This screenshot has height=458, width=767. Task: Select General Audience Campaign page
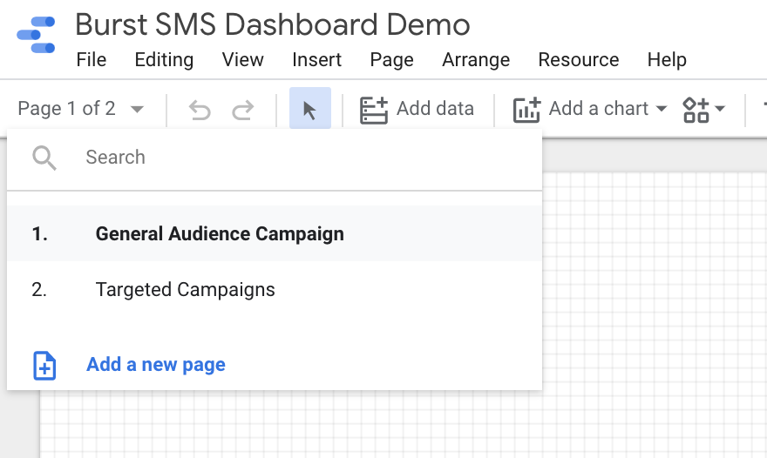tap(275, 233)
